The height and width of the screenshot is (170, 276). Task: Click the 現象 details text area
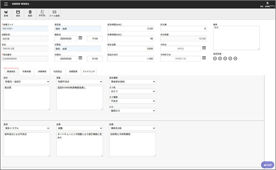coord(79,98)
